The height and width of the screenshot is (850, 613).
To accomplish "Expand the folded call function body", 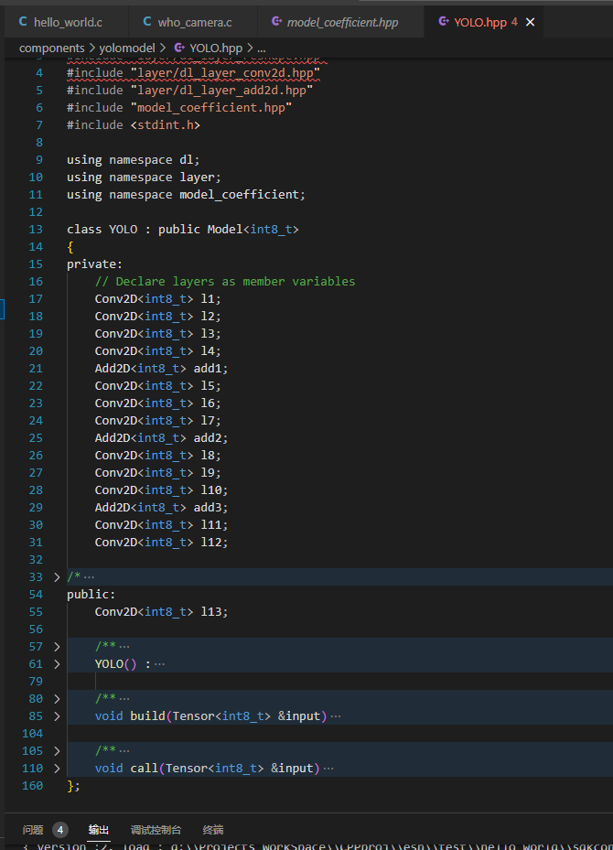I will [x=56, y=768].
